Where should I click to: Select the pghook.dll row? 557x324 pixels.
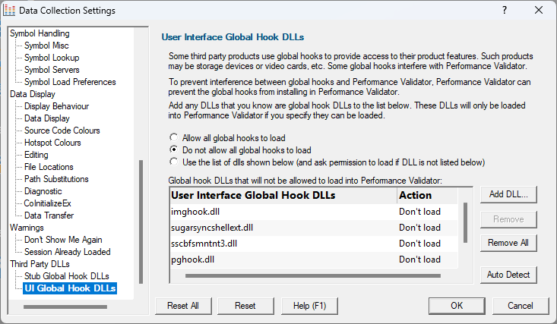pyautogui.click(x=314, y=260)
